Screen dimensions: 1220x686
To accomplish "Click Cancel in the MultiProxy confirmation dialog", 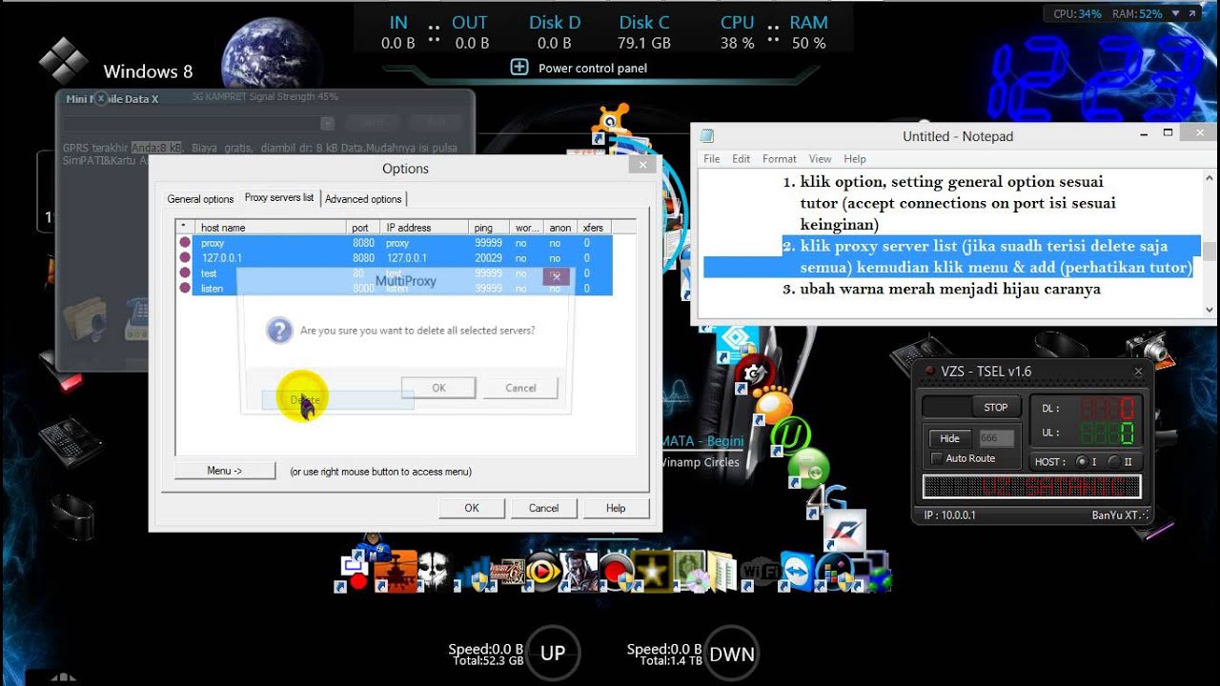I will click(x=520, y=388).
